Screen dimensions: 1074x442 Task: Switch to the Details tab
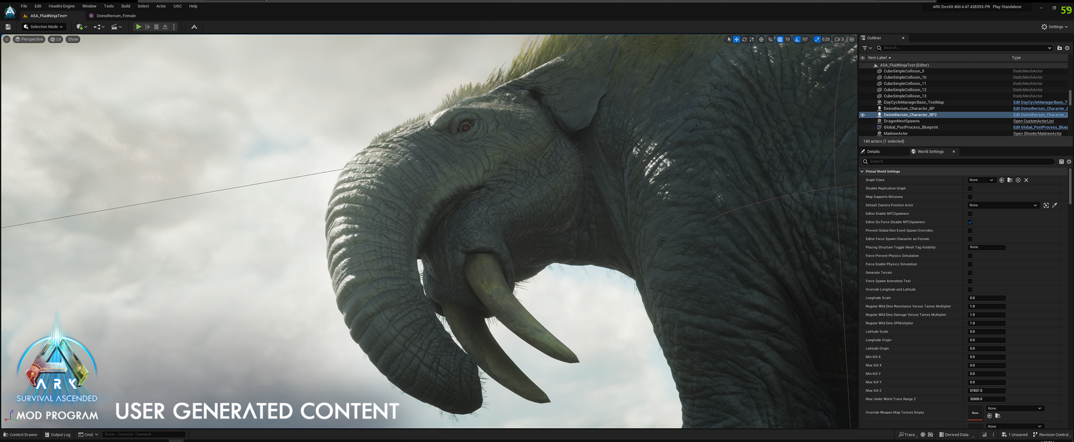tap(873, 152)
